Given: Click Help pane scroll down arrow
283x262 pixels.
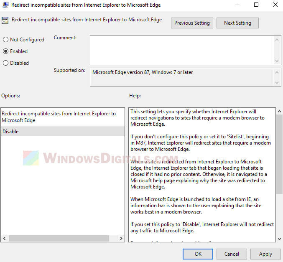Looking at the screenshot, I should [x=279, y=239].
